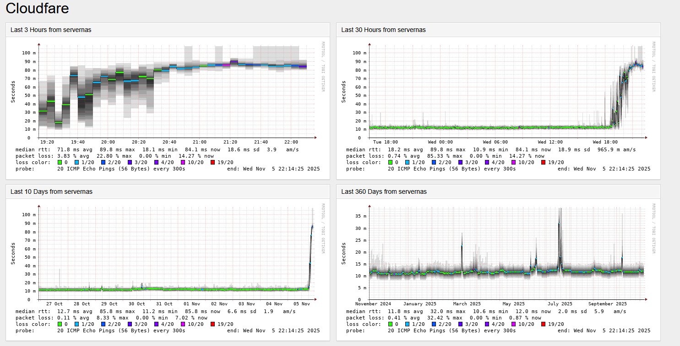This screenshot has height=346, width=680.
Task: Click the 21:20 time label on 3 Hours graph
Action: point(230,142)
